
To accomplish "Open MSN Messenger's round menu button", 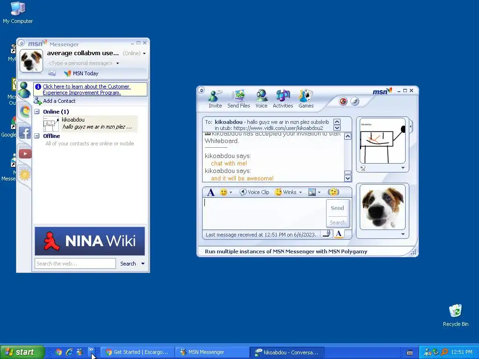I will tap(21, 43).
